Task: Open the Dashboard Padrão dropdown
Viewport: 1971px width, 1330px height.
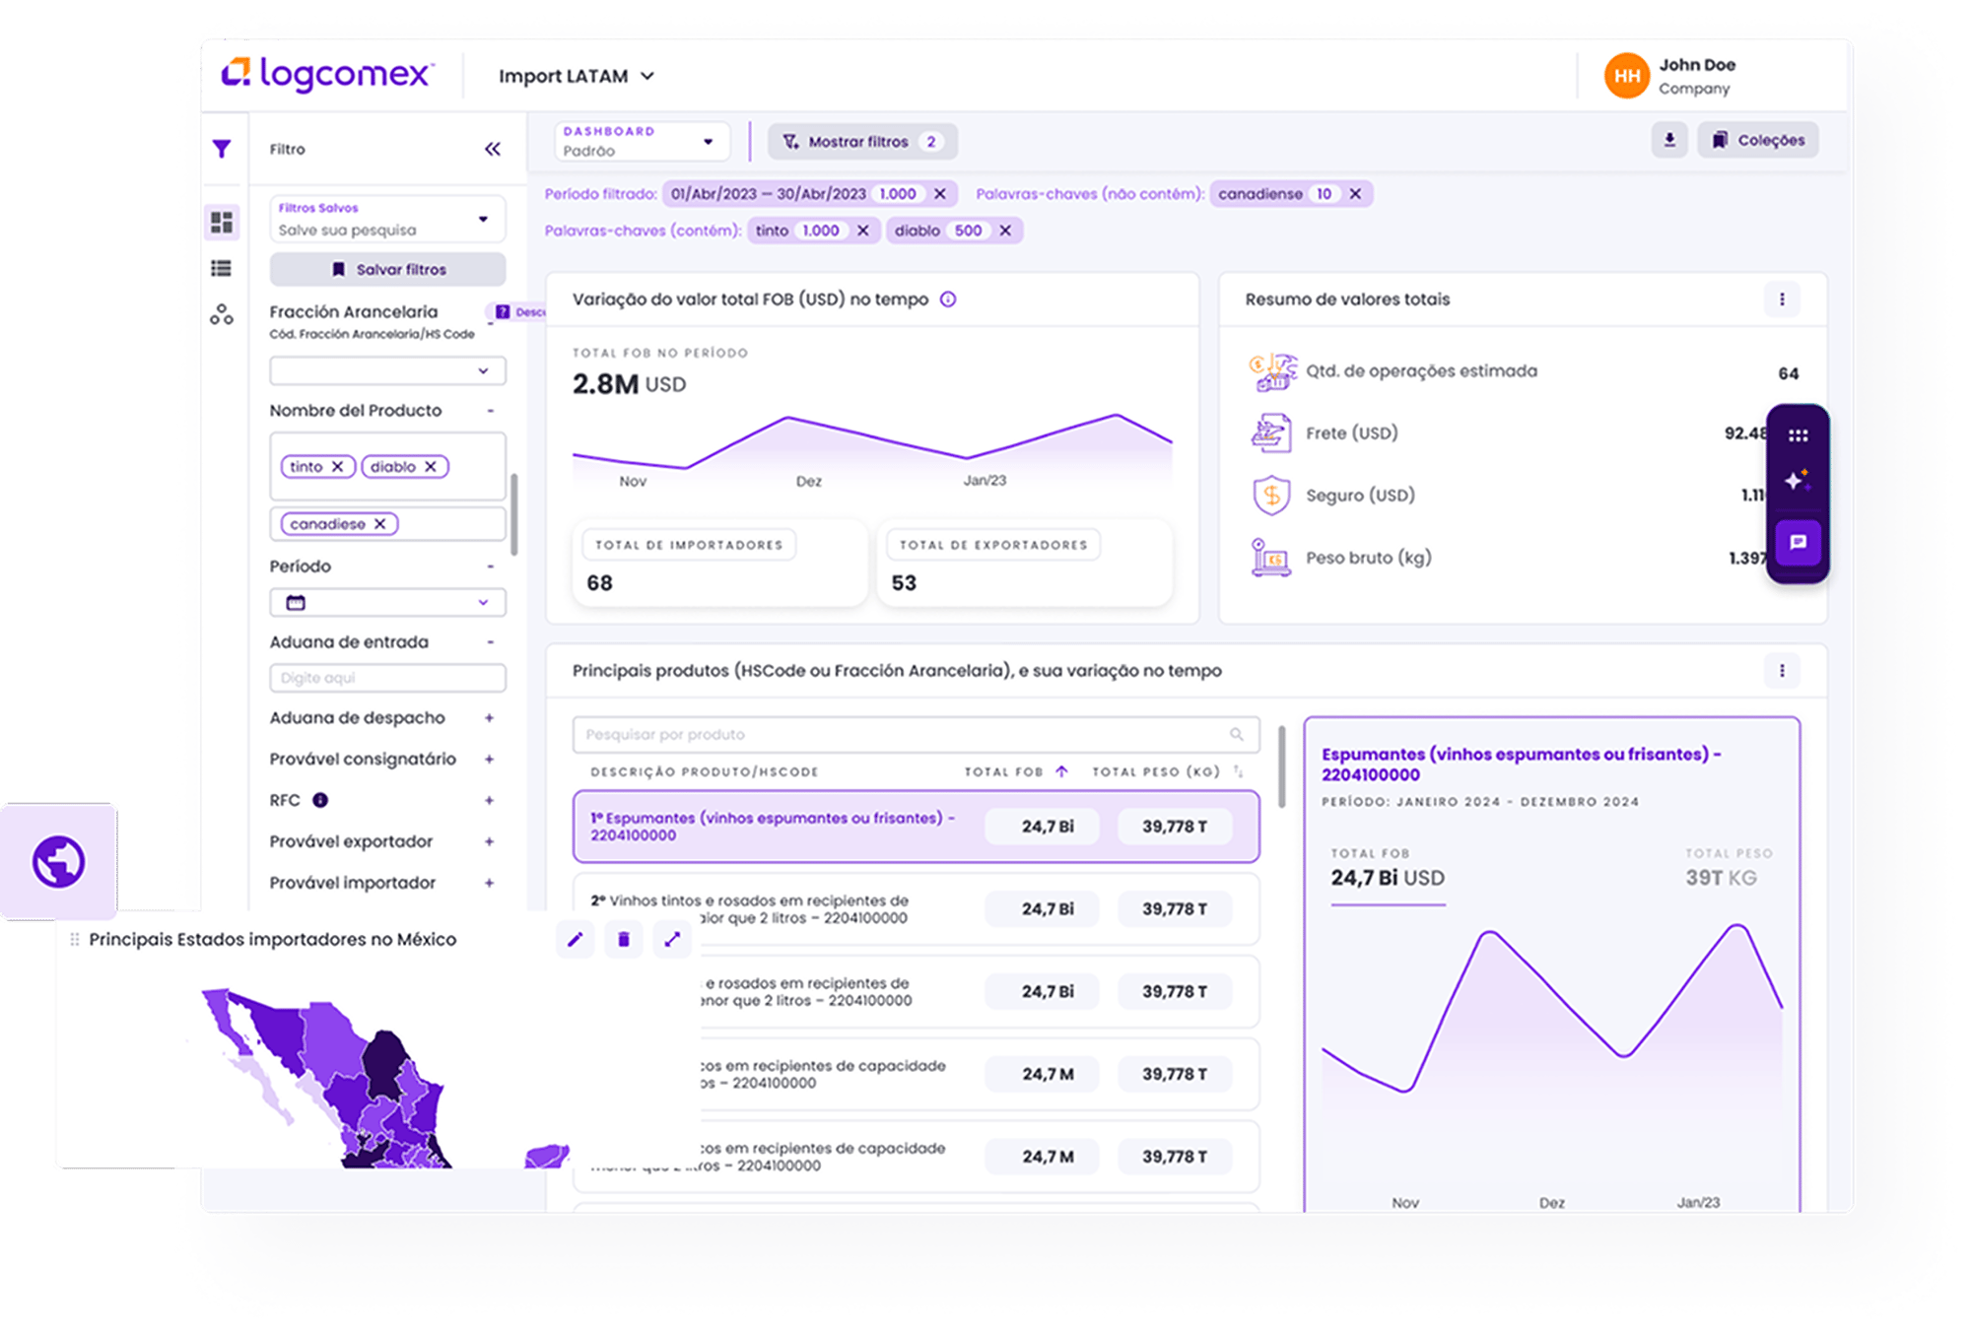Action: click(x=642, y=141)
